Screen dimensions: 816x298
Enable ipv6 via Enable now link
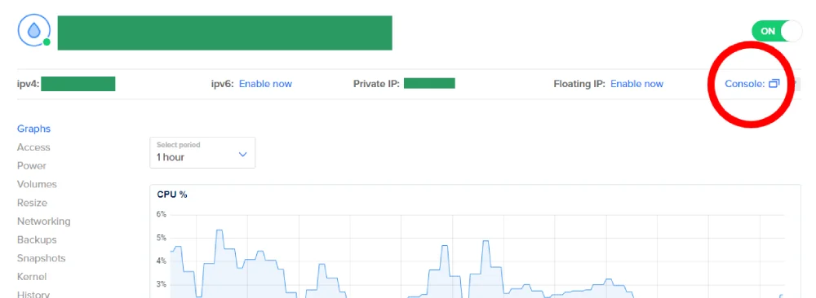[x=265, y=84]
